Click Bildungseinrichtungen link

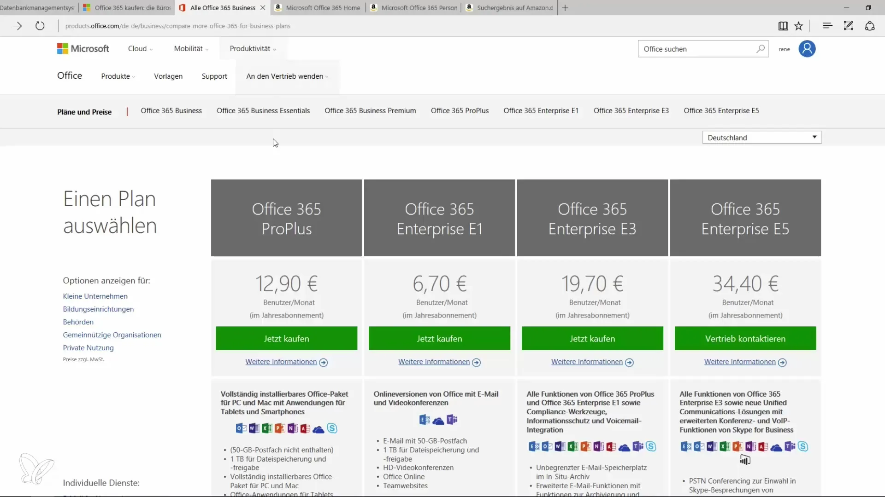point(98,309)
